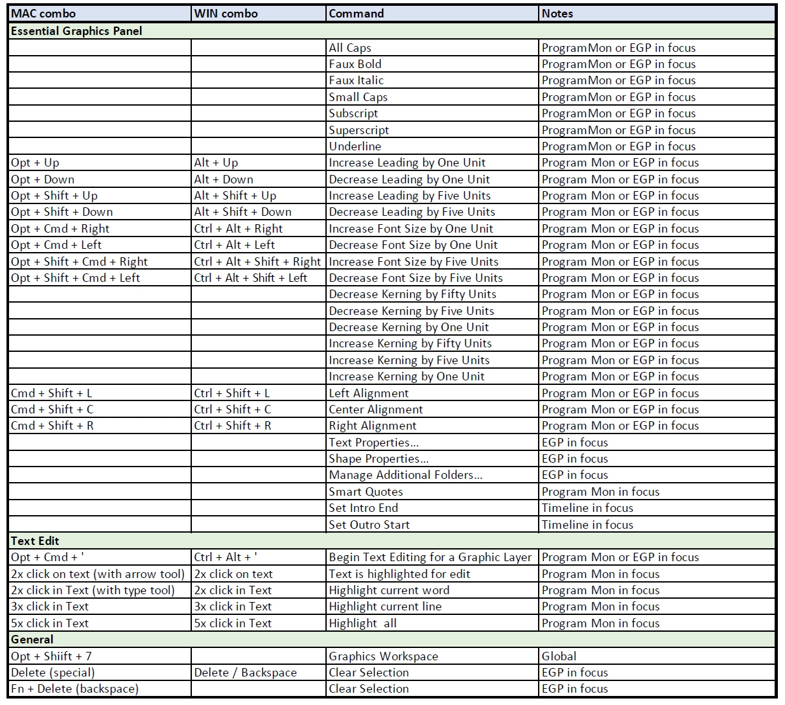Screen dimensions: 785x705
Task: Click 'EGP in focus' note for Text Properties
Action: 657,443
